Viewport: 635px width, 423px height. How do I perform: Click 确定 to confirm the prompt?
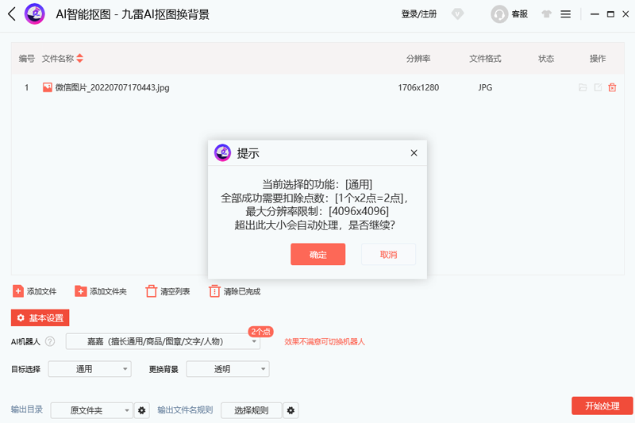[317, 254]
